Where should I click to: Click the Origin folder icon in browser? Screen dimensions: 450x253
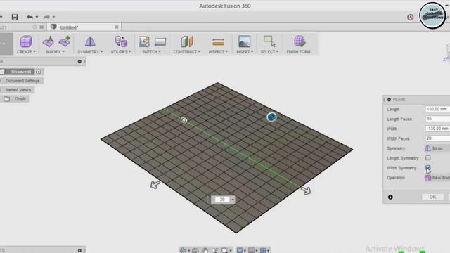6,99
